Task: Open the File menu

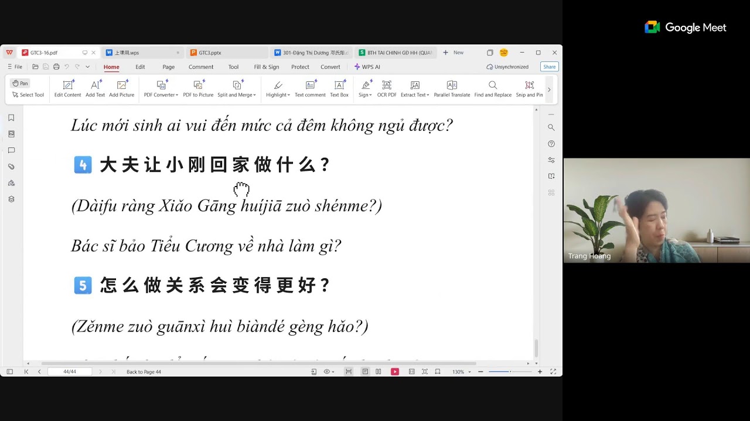Action: pos(15,67)
